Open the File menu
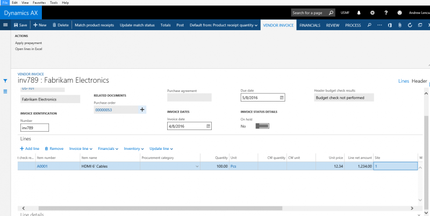Viewport: 430px width, 216px height. coord(5,3)
